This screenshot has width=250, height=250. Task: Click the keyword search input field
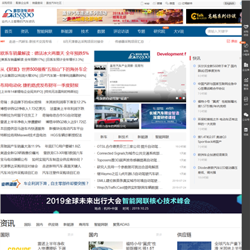(x=224, y=31)
